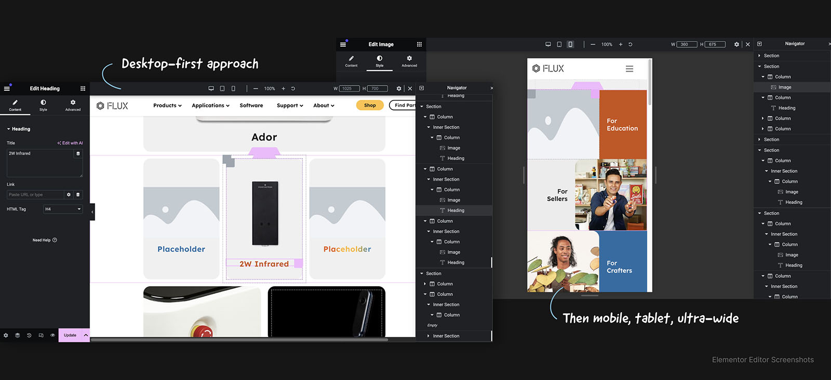Click dynamic tags icon in Link field
831x380 pixels.
(x=78, y=195)
